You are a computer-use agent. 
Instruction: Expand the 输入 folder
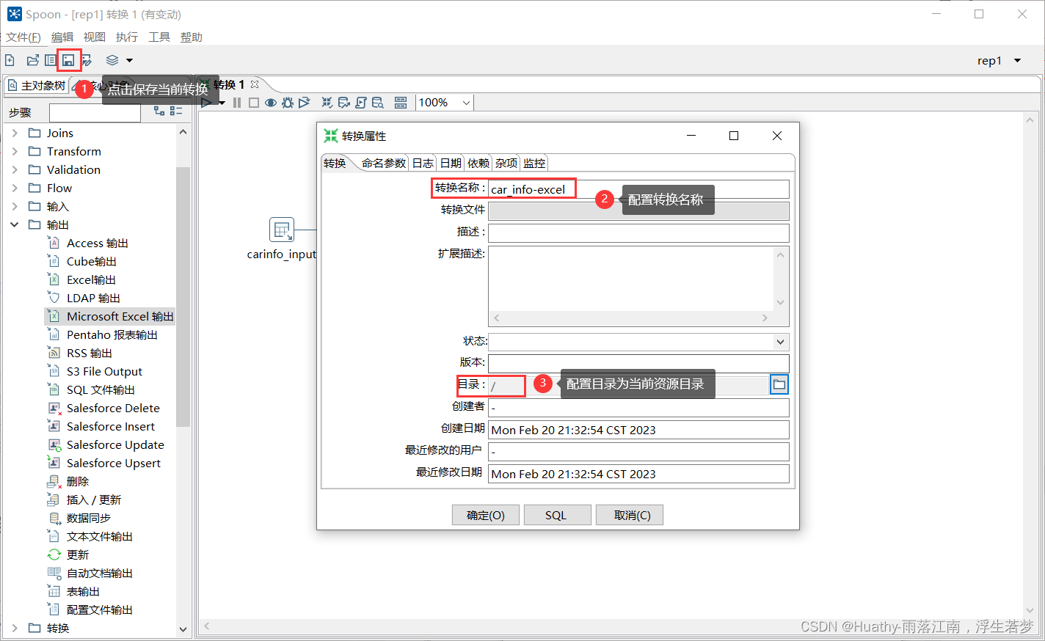click(15, 206)
